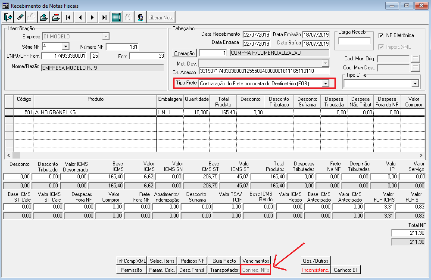431x280 pixels.
Task: Go to previous record toolbar arrow
Action: [x=80, y=17]
